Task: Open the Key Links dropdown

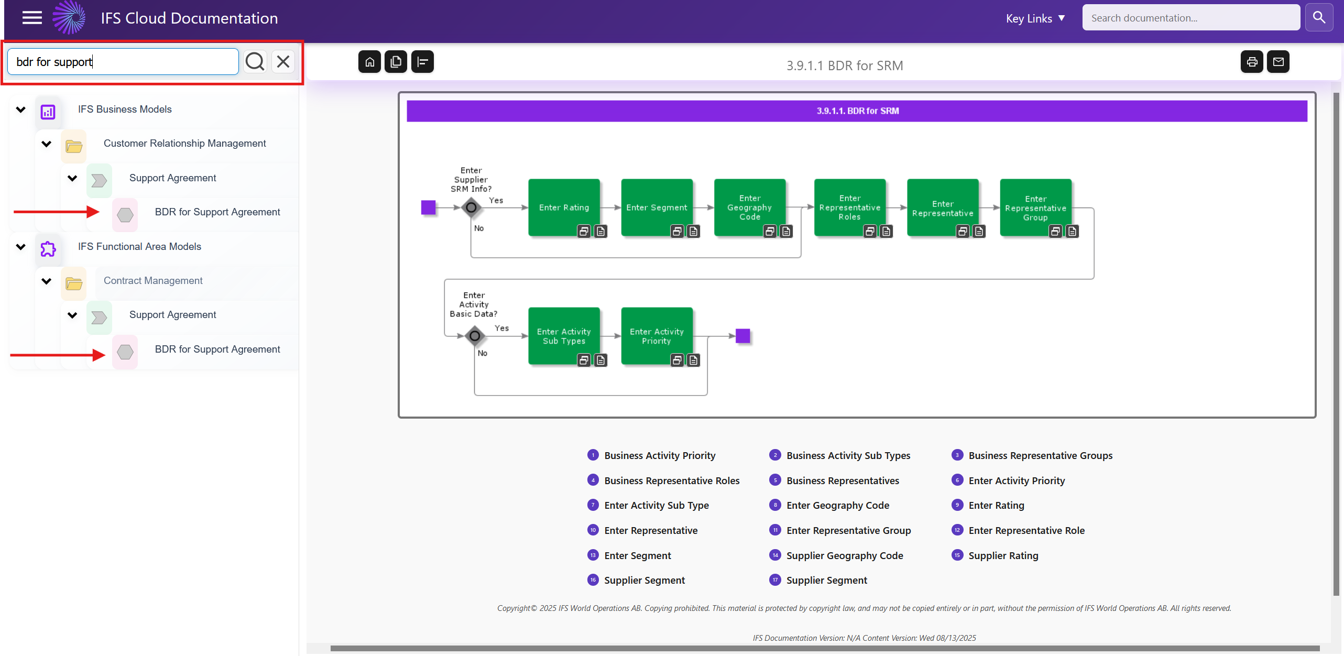Action: pyautogui.click(x=1035, y=18)
